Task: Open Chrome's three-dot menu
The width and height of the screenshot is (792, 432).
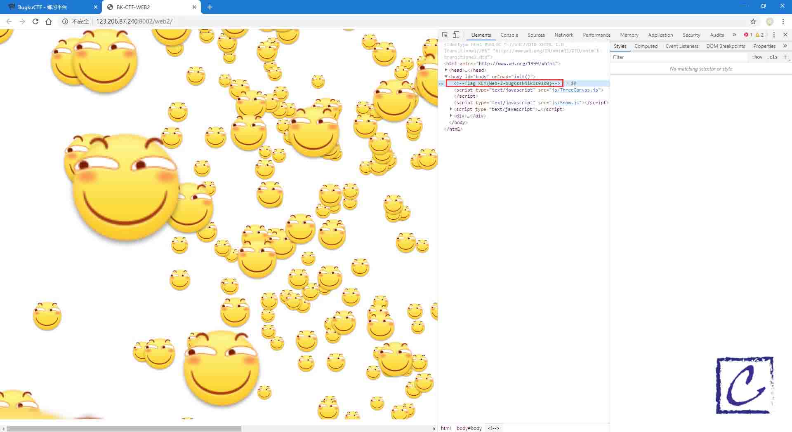Action: coord(783,21)
